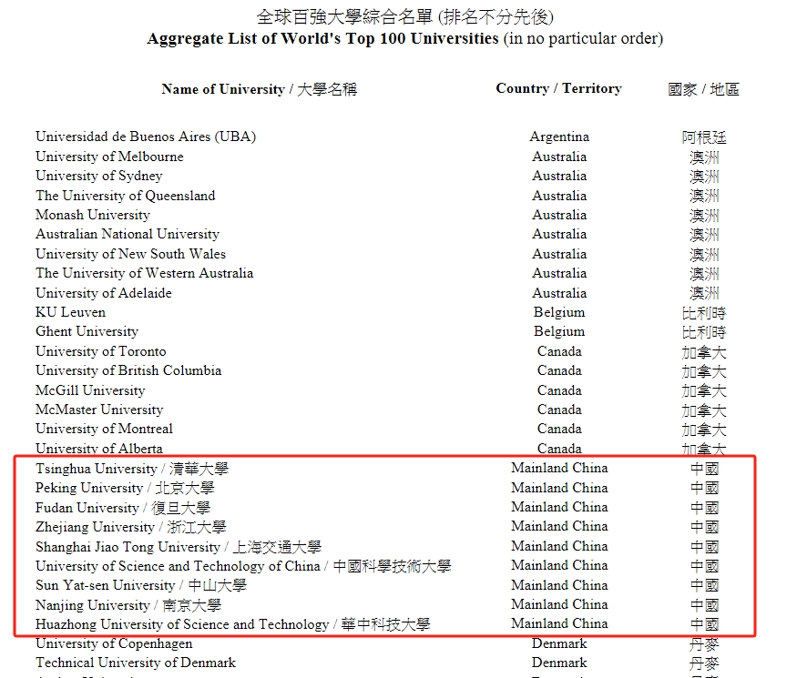The height and width of the screenshot is (678, 807).
Task: Click the 'Name of University' column header
Action: click(x=223, y=89)
